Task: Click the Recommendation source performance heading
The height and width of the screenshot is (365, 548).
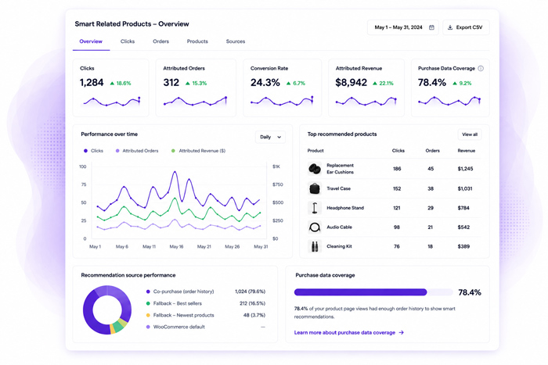Action: coord(128,275)
